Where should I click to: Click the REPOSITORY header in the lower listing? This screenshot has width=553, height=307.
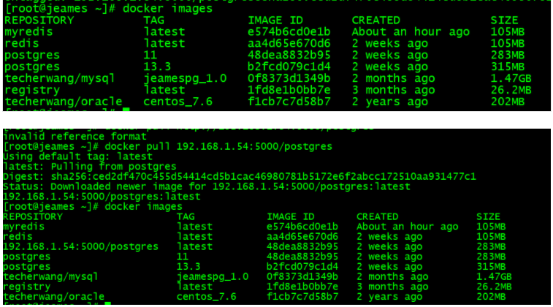coord(33,216)
